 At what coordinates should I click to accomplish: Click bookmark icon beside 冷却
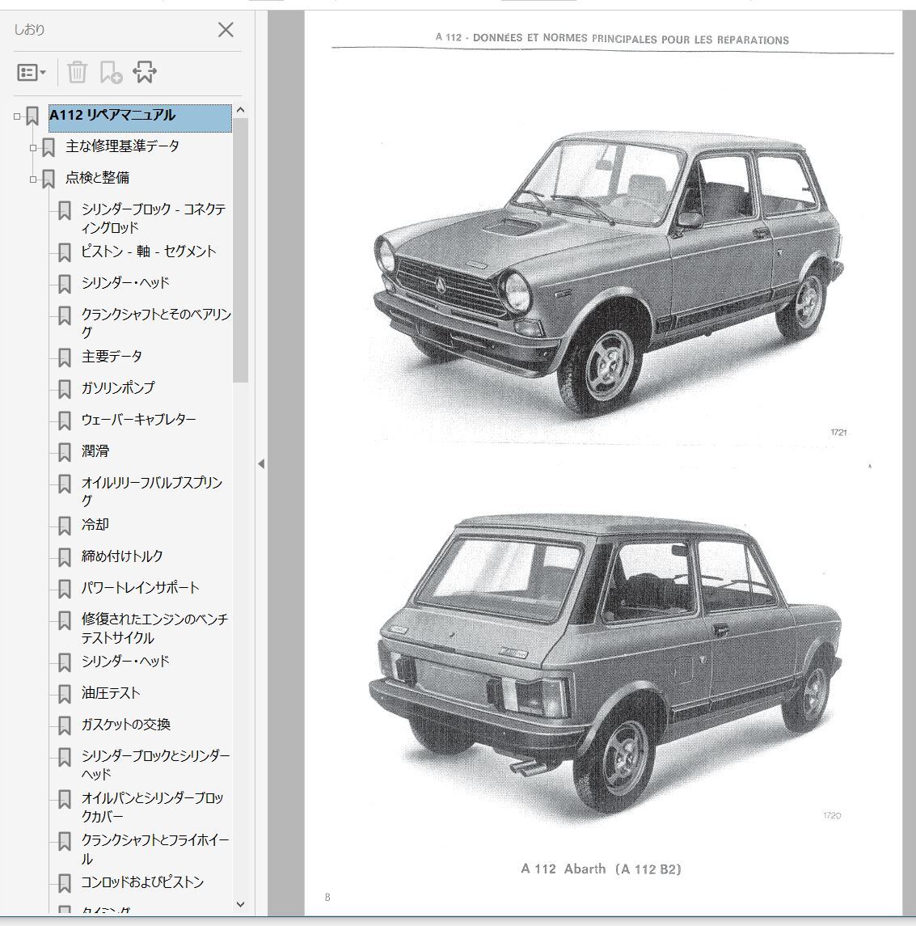coord(65,526)
